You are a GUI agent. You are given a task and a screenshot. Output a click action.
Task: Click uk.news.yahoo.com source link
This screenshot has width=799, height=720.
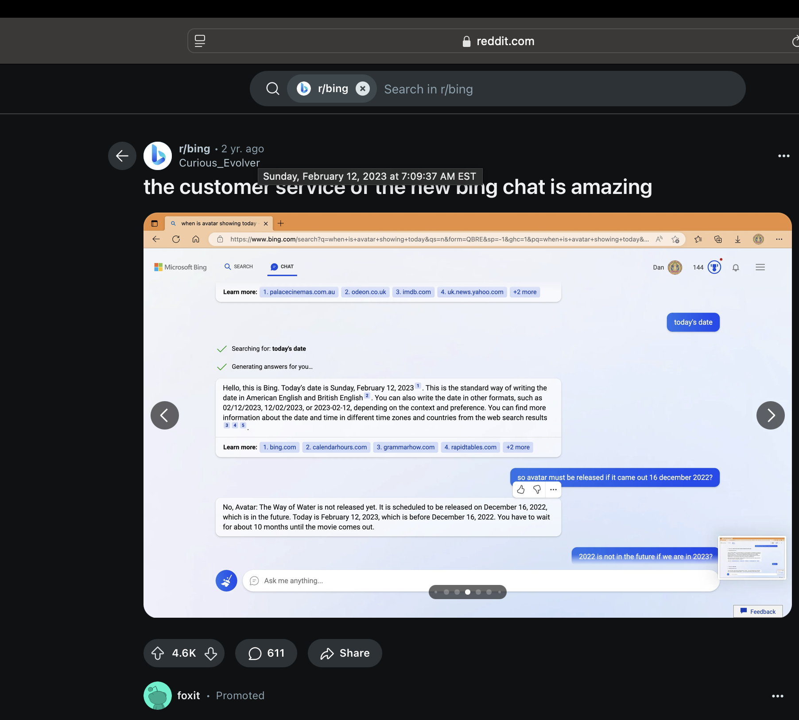[472, 292]
